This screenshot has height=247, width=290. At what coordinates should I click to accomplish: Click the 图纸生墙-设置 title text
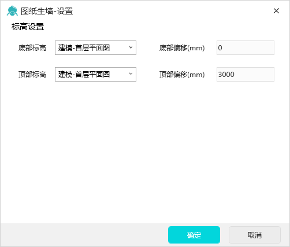coord(47,11)
